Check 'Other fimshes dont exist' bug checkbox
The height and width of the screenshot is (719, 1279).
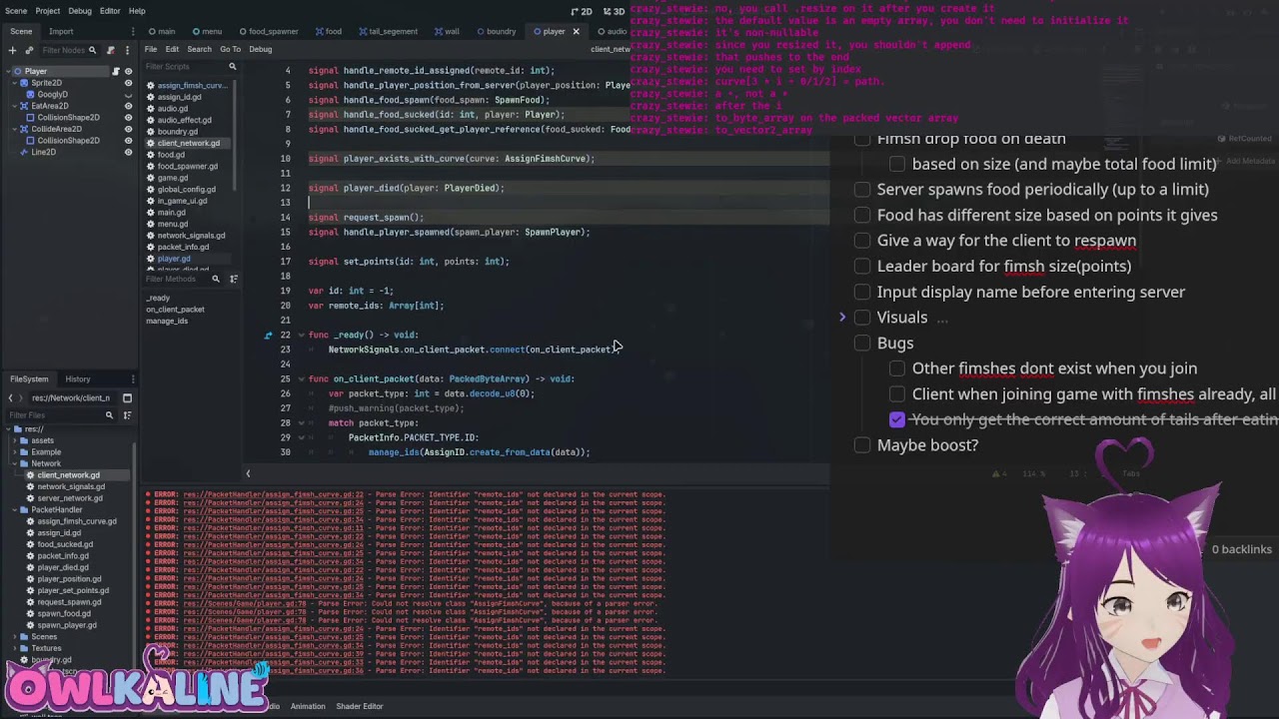click(897, 367)
